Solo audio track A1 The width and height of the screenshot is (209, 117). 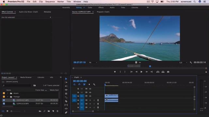pyautogui.click(x=94, y=100)
